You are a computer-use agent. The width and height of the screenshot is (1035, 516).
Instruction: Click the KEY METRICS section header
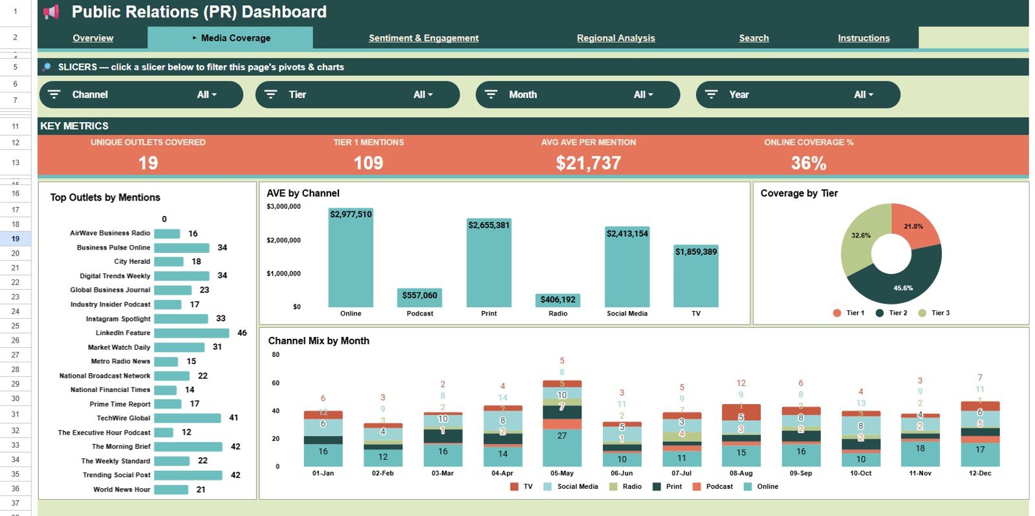click(74, 126)
